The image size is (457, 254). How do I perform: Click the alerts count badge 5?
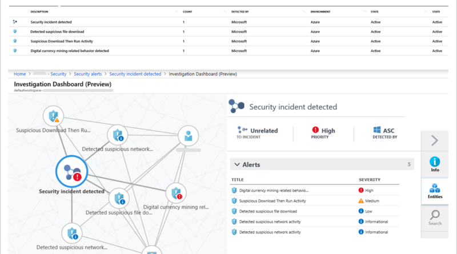pos(409,164)
